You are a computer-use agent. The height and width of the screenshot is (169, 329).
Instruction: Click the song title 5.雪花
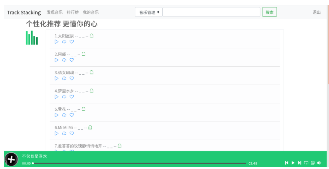[x=60, y=109]
